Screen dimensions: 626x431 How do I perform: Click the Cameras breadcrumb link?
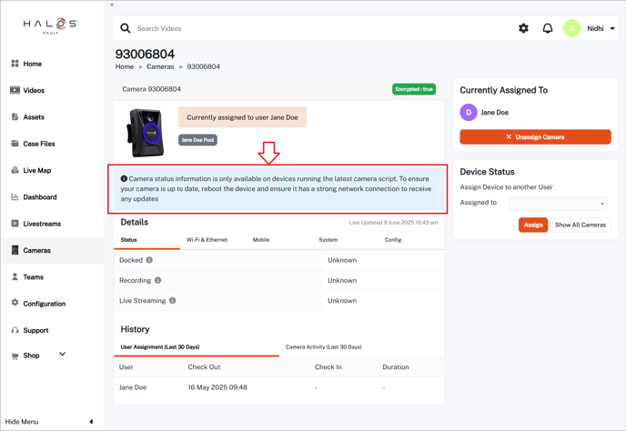click(x=160, y=66)
